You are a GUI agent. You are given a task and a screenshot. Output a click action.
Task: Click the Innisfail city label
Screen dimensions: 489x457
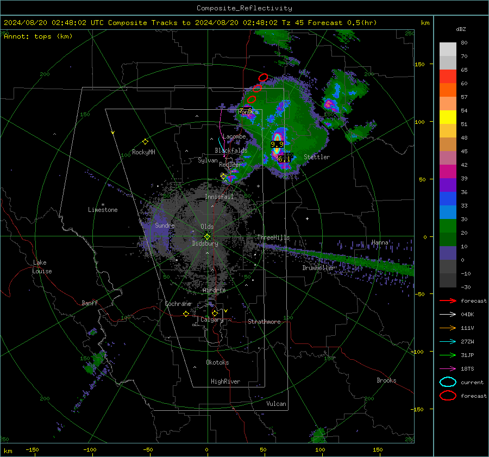tap(219, 197)
